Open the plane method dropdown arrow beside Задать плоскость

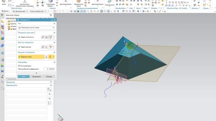[x=54, y=37]
